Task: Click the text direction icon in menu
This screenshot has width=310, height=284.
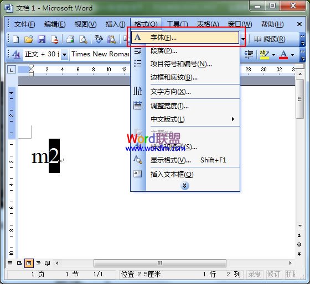Action: pyautogui.click(x=138, y=91)
